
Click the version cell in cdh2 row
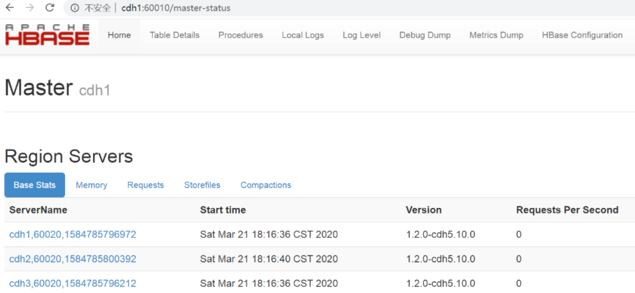pyautogui.click(x=440, y=259)
